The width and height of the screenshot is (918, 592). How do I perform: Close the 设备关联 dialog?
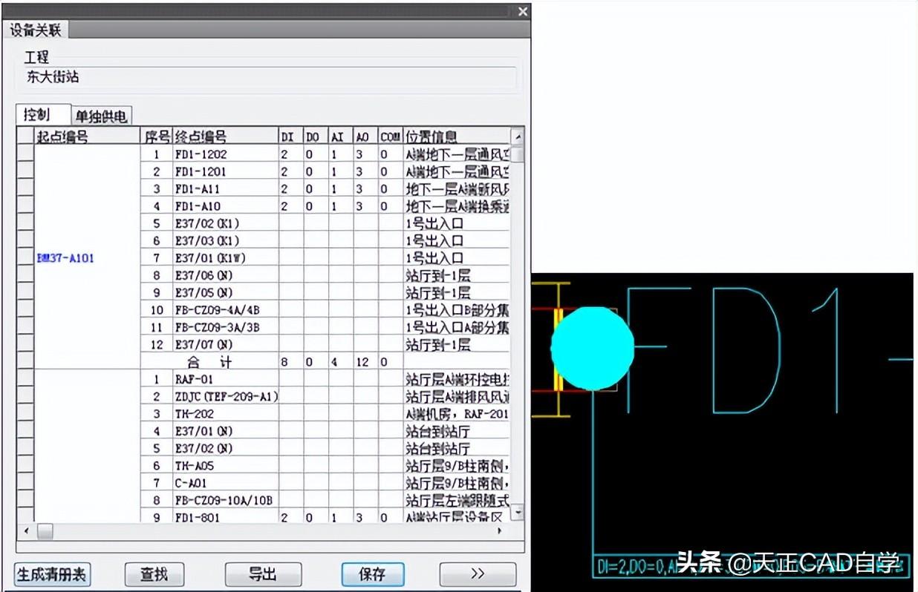[x=523, y=12]
